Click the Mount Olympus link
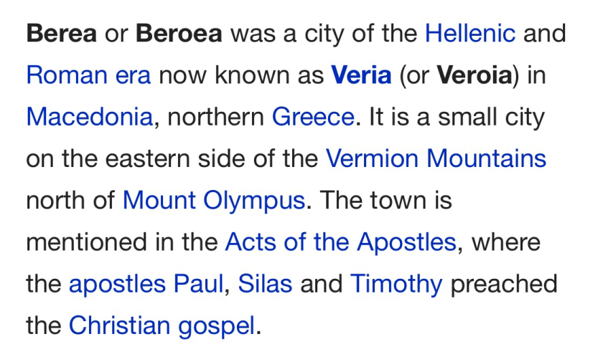The width and height of the screenshot is (603, 357). [213, 200]
